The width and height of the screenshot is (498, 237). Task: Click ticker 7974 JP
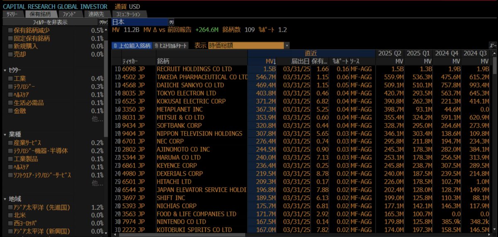point(133,222)
